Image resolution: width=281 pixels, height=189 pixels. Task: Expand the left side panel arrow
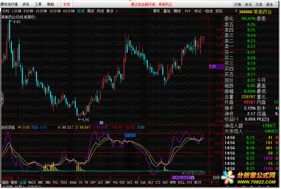(2, 99)
